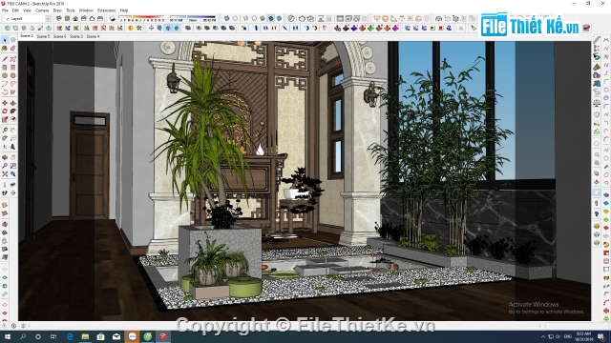Open the Draw menu
The height and width of the screenshot is (343, 611).
57,10
